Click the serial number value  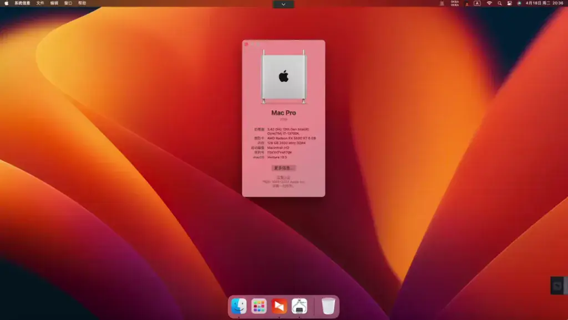280,152
